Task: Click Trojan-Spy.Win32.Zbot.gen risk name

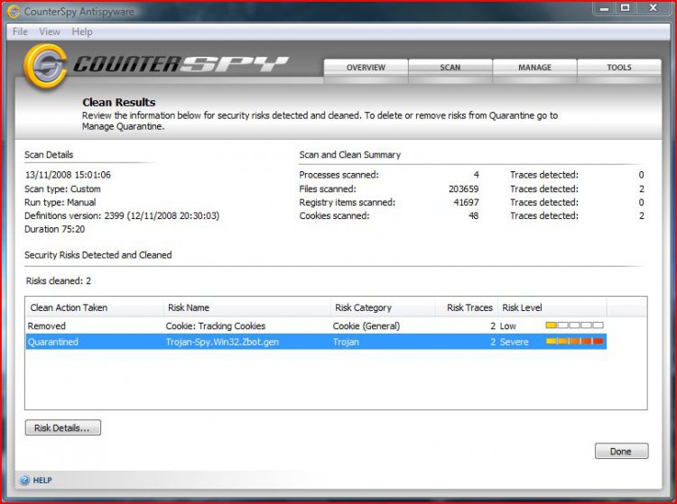Action: point(222,342)
